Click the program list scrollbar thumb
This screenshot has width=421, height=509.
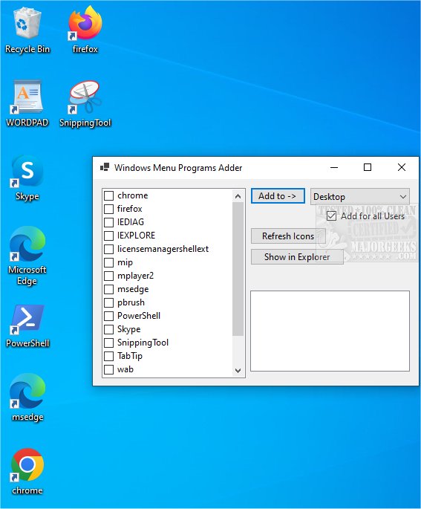pyautogui.click(x=238, y=269)
